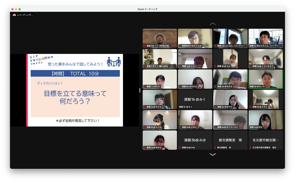Click muted mic icon on 課題2a@まりな tile

click(145, 107)
